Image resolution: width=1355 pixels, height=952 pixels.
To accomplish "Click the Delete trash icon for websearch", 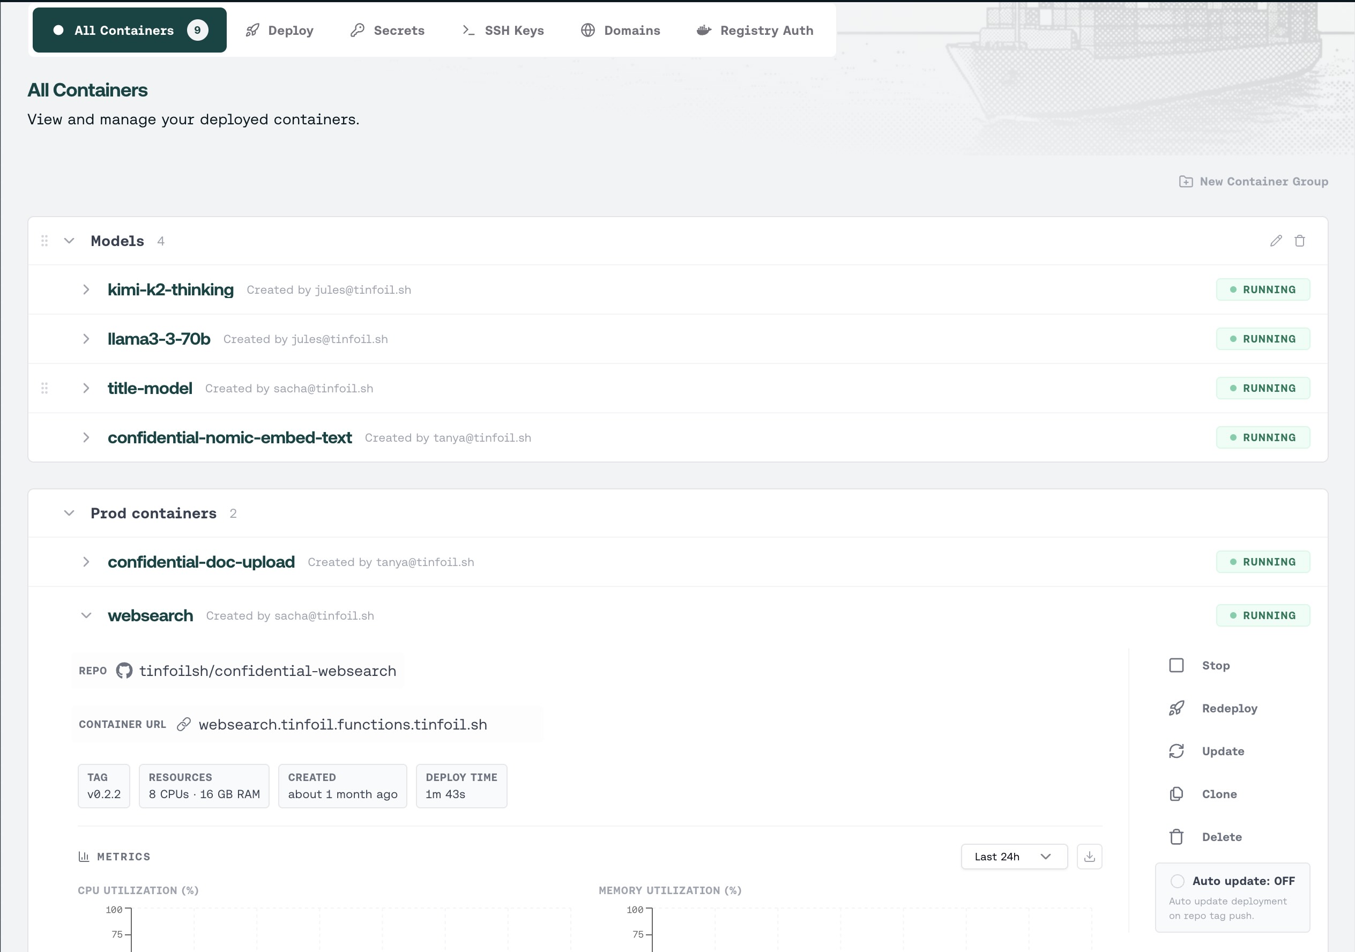I will coord(1176,837).
